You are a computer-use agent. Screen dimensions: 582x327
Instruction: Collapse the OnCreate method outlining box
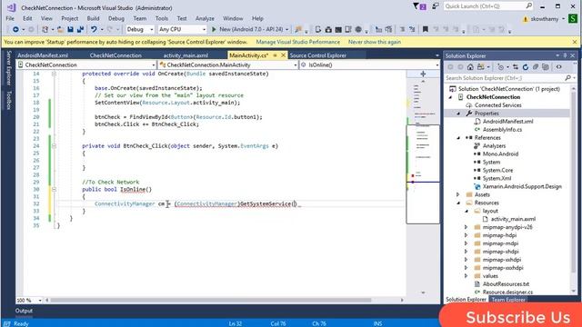[x=54, y=74]
